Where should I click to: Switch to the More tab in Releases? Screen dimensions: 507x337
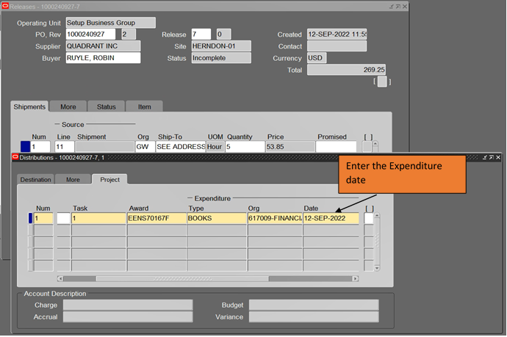click(68, 106)
